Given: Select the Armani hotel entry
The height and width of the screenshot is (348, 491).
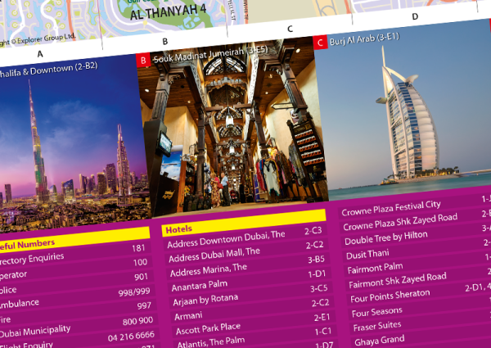Looking at the screenshot, I should 190,316.
